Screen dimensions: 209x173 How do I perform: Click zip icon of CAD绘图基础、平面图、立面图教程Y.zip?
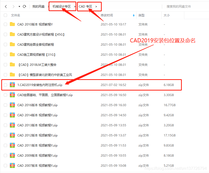(x=12, y=95)
